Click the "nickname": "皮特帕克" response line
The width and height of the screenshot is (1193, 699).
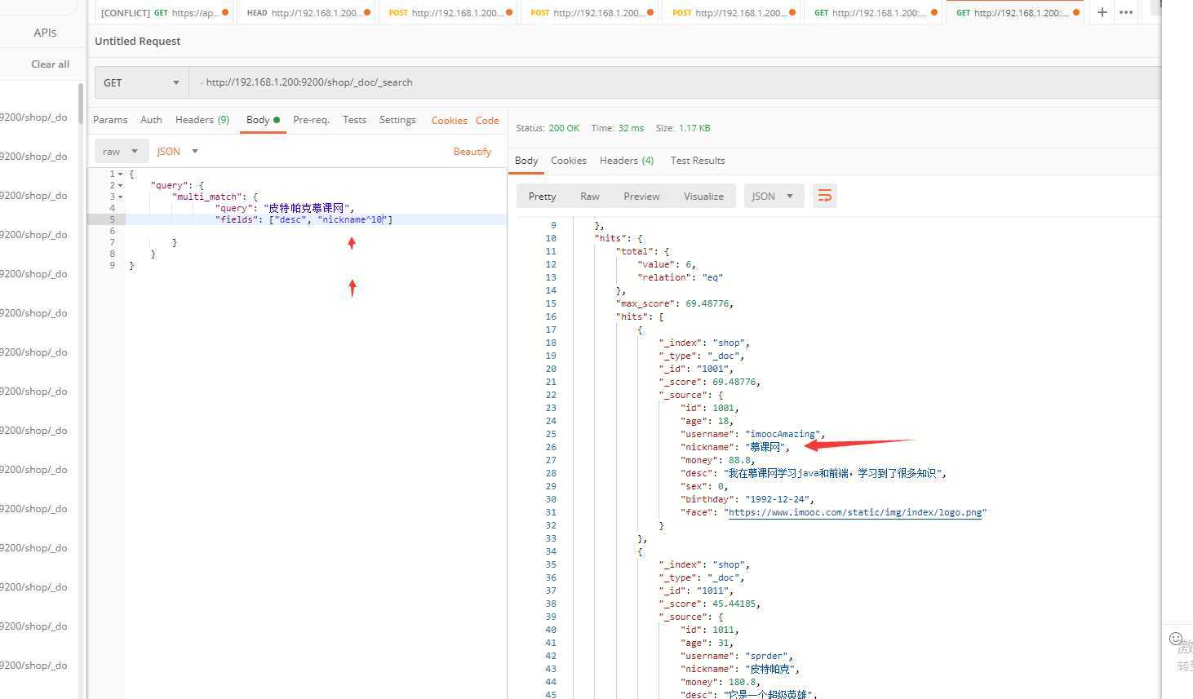[740, 669]
